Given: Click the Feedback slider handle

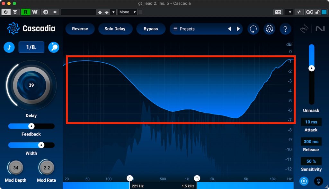Looking at the screenshot, I should (31, 126).
